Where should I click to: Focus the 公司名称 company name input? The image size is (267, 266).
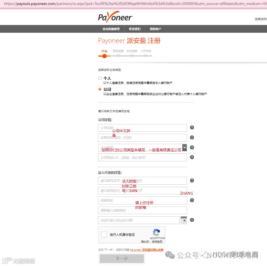pyautogui.click(x=142, y=128)
